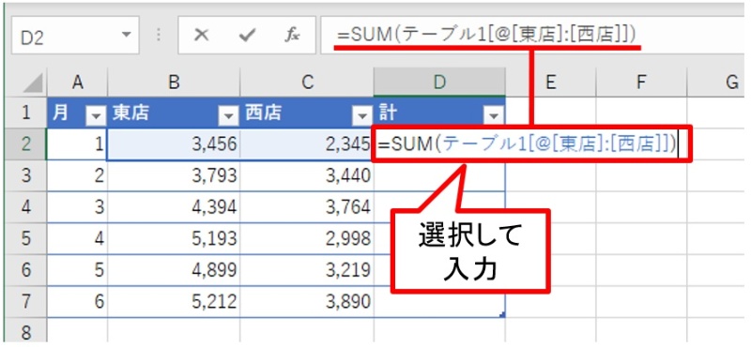Click the Name Box showing D2
This screenshot has height=347, width=751.
click(75, 35)
